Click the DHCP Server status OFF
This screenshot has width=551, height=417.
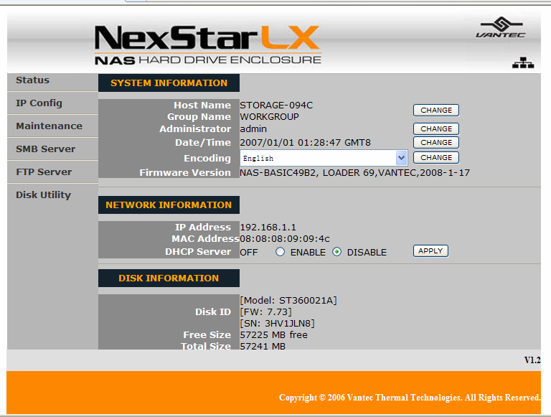pos(249,253)
